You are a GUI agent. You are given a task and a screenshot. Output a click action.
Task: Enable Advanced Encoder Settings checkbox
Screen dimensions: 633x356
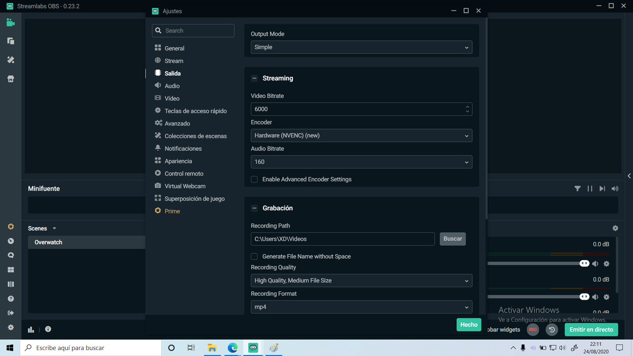(254, 179)
